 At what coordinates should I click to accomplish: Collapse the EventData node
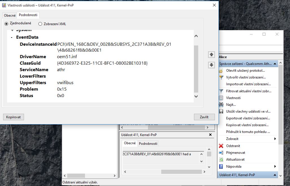[x=12, y=37]
